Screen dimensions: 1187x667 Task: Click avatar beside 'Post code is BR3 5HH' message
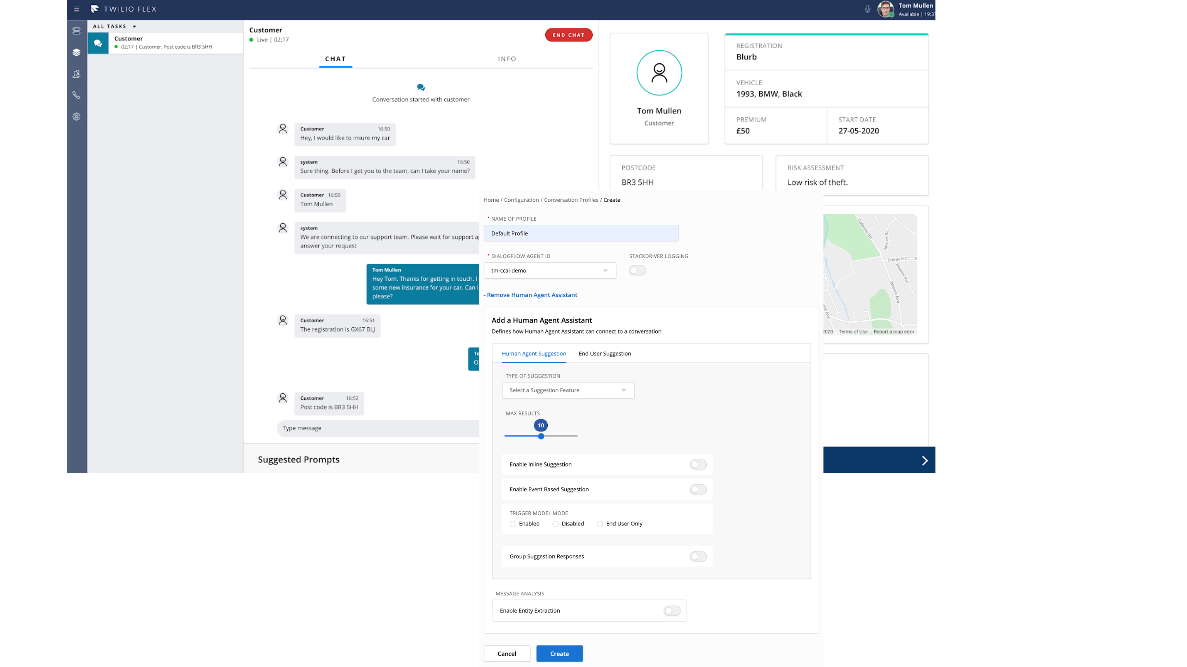[x=283, y=398]
